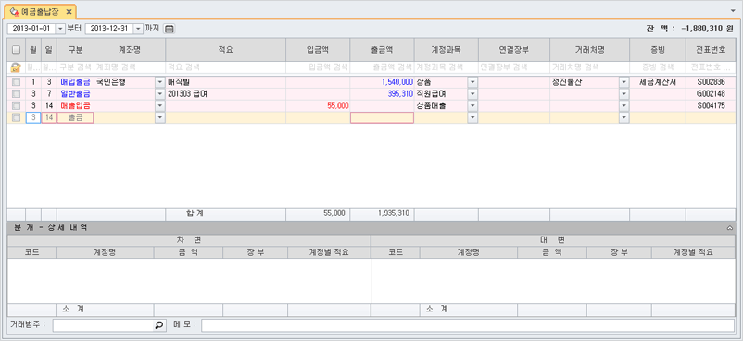Open the period calendar icon button
The height and width of the screenshot is (341, 743).
click(170, 29)
